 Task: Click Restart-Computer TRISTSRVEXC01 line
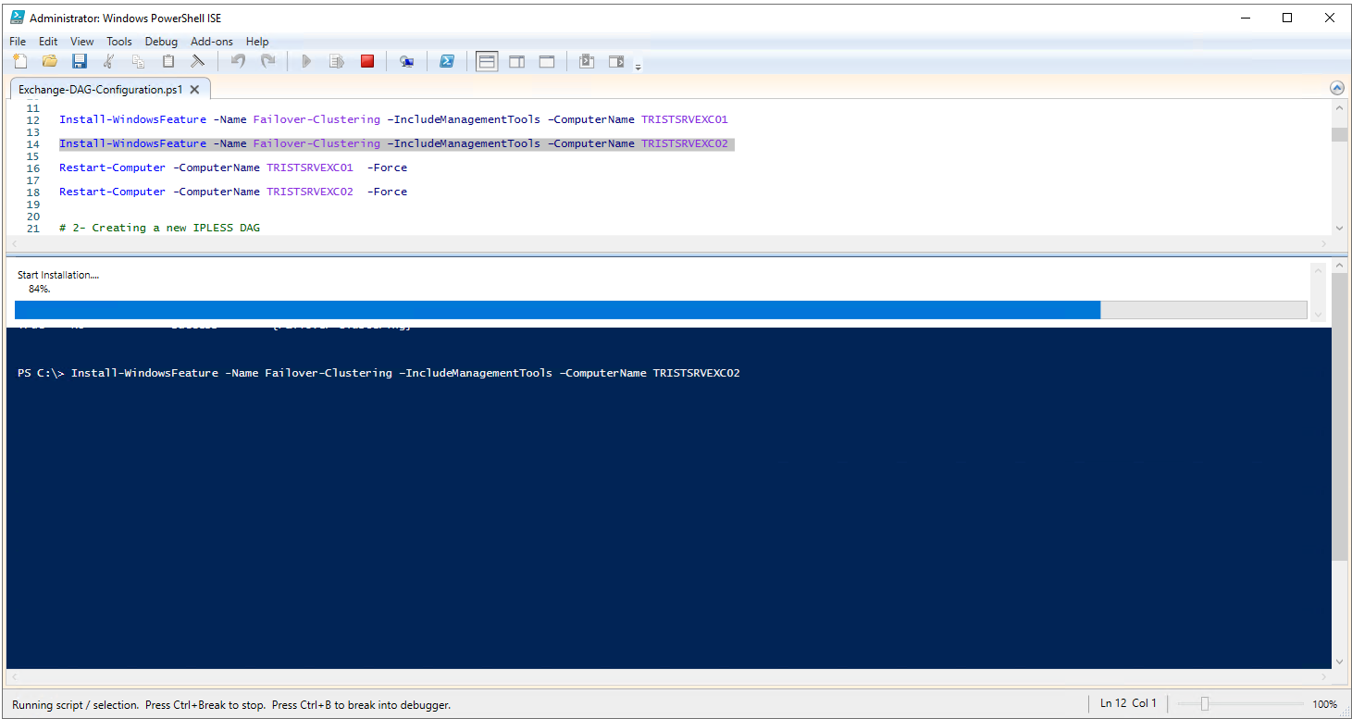233,167
